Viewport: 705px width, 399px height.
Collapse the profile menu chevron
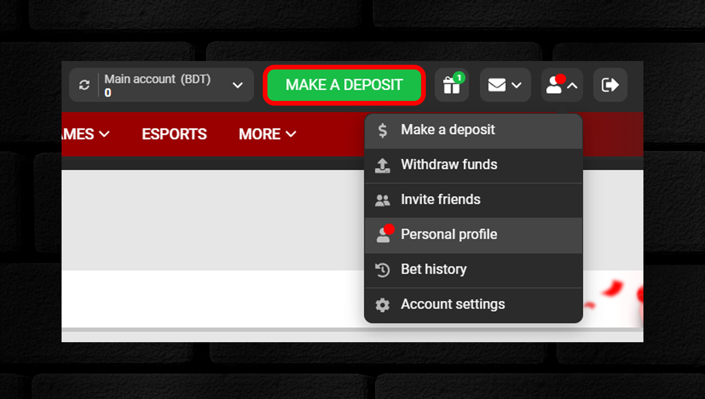(x=572, y=85)
